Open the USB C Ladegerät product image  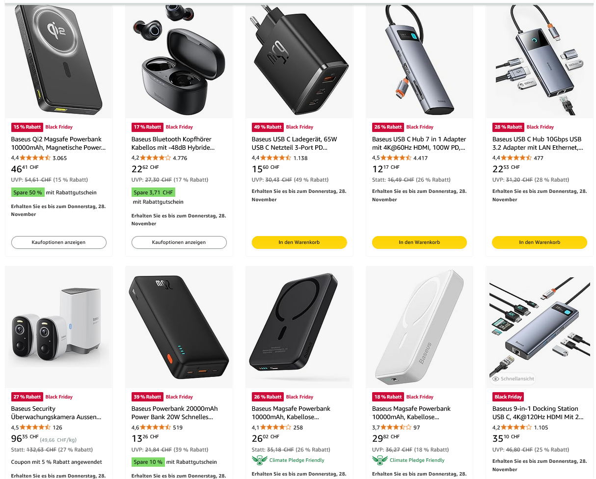(299, 61)
